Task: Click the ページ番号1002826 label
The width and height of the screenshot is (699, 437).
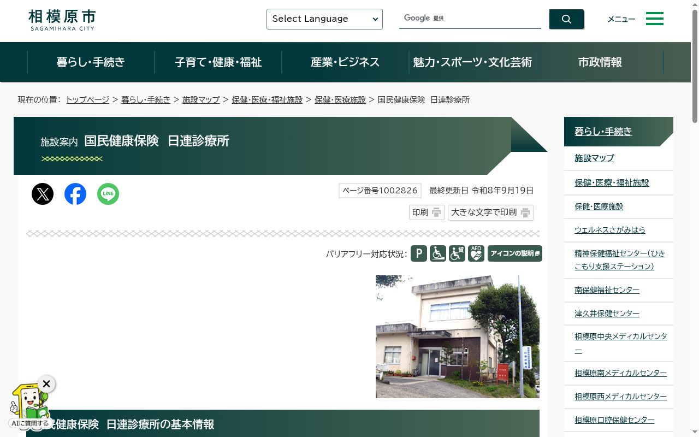Action: [x=380, y=190]
